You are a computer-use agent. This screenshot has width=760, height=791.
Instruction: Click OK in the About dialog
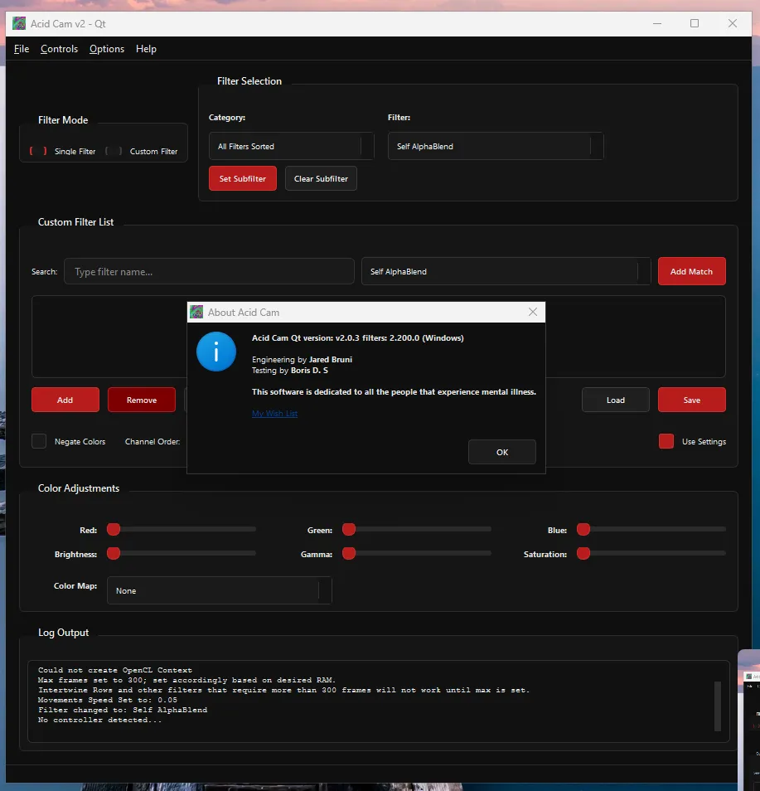coord(501,452)
